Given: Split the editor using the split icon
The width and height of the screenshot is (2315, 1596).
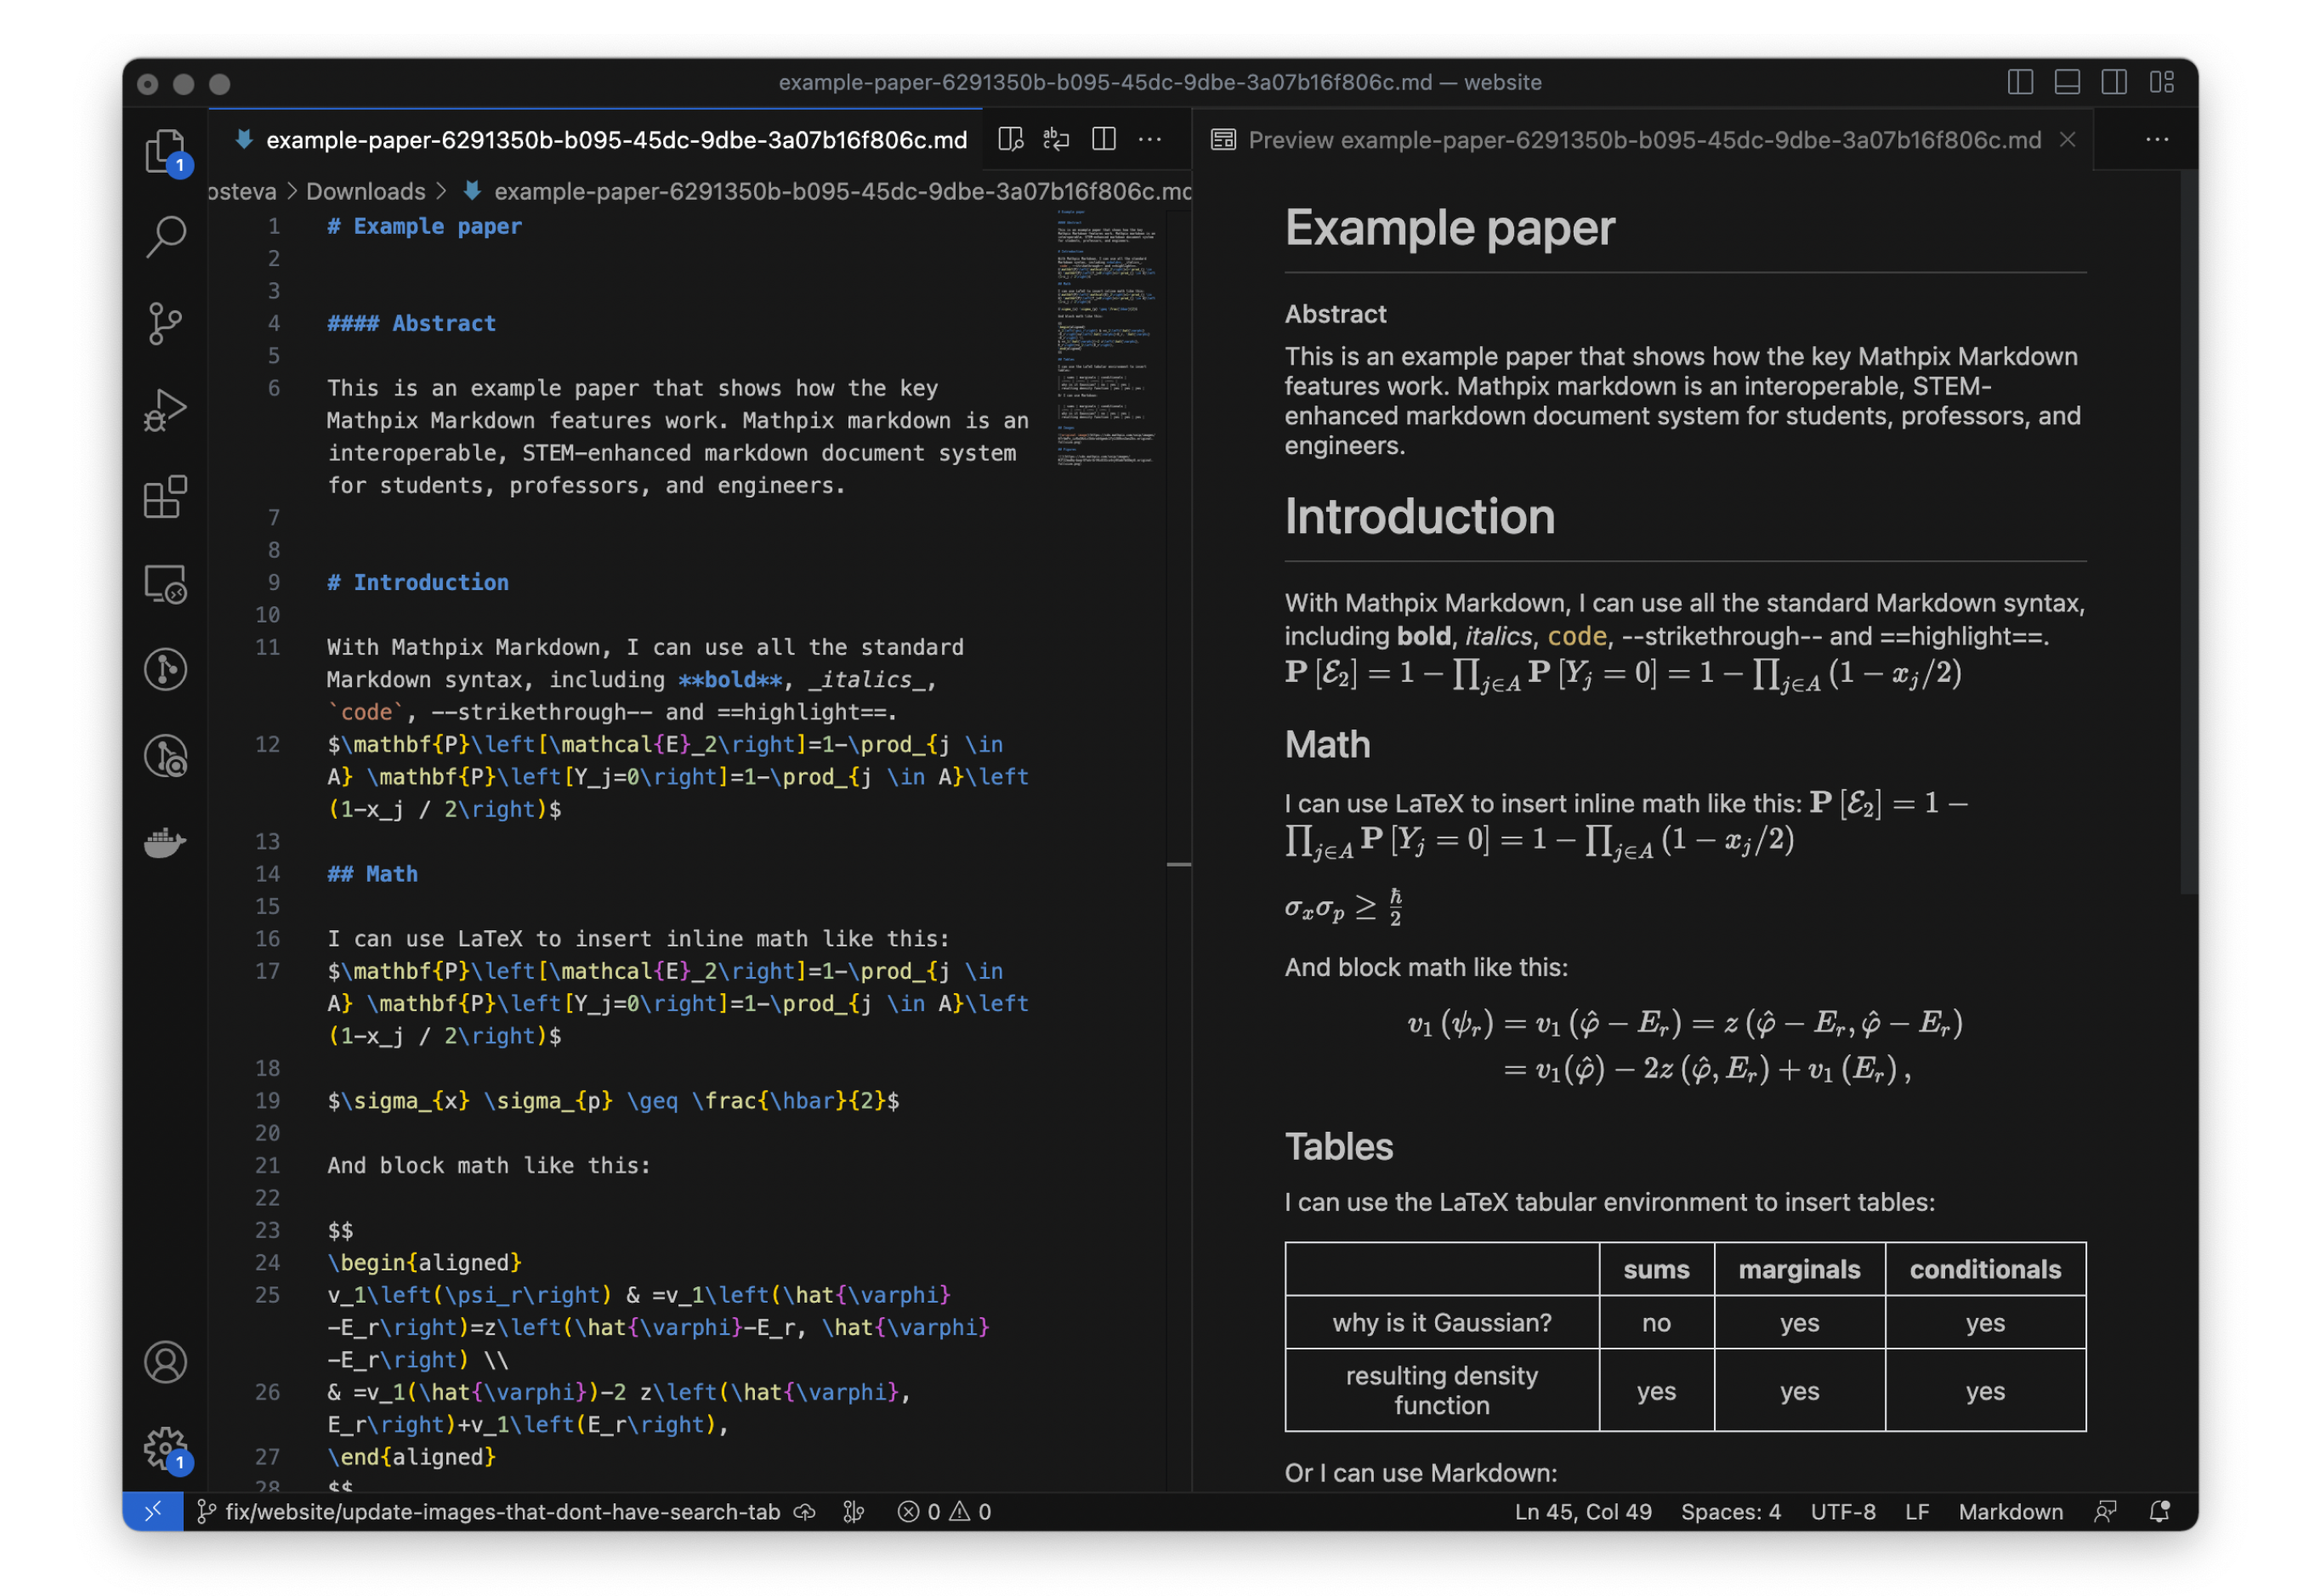Looking at the screenshot, I should [1104, 139].
